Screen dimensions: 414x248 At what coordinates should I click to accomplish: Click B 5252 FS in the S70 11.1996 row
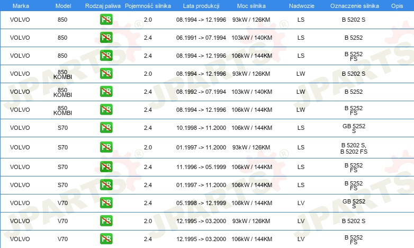tap(354, 167)
